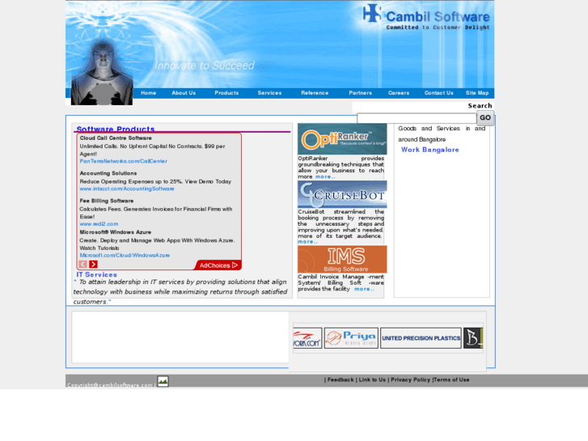
Task: Open the Software Products heading link
Action: [115, 129]
